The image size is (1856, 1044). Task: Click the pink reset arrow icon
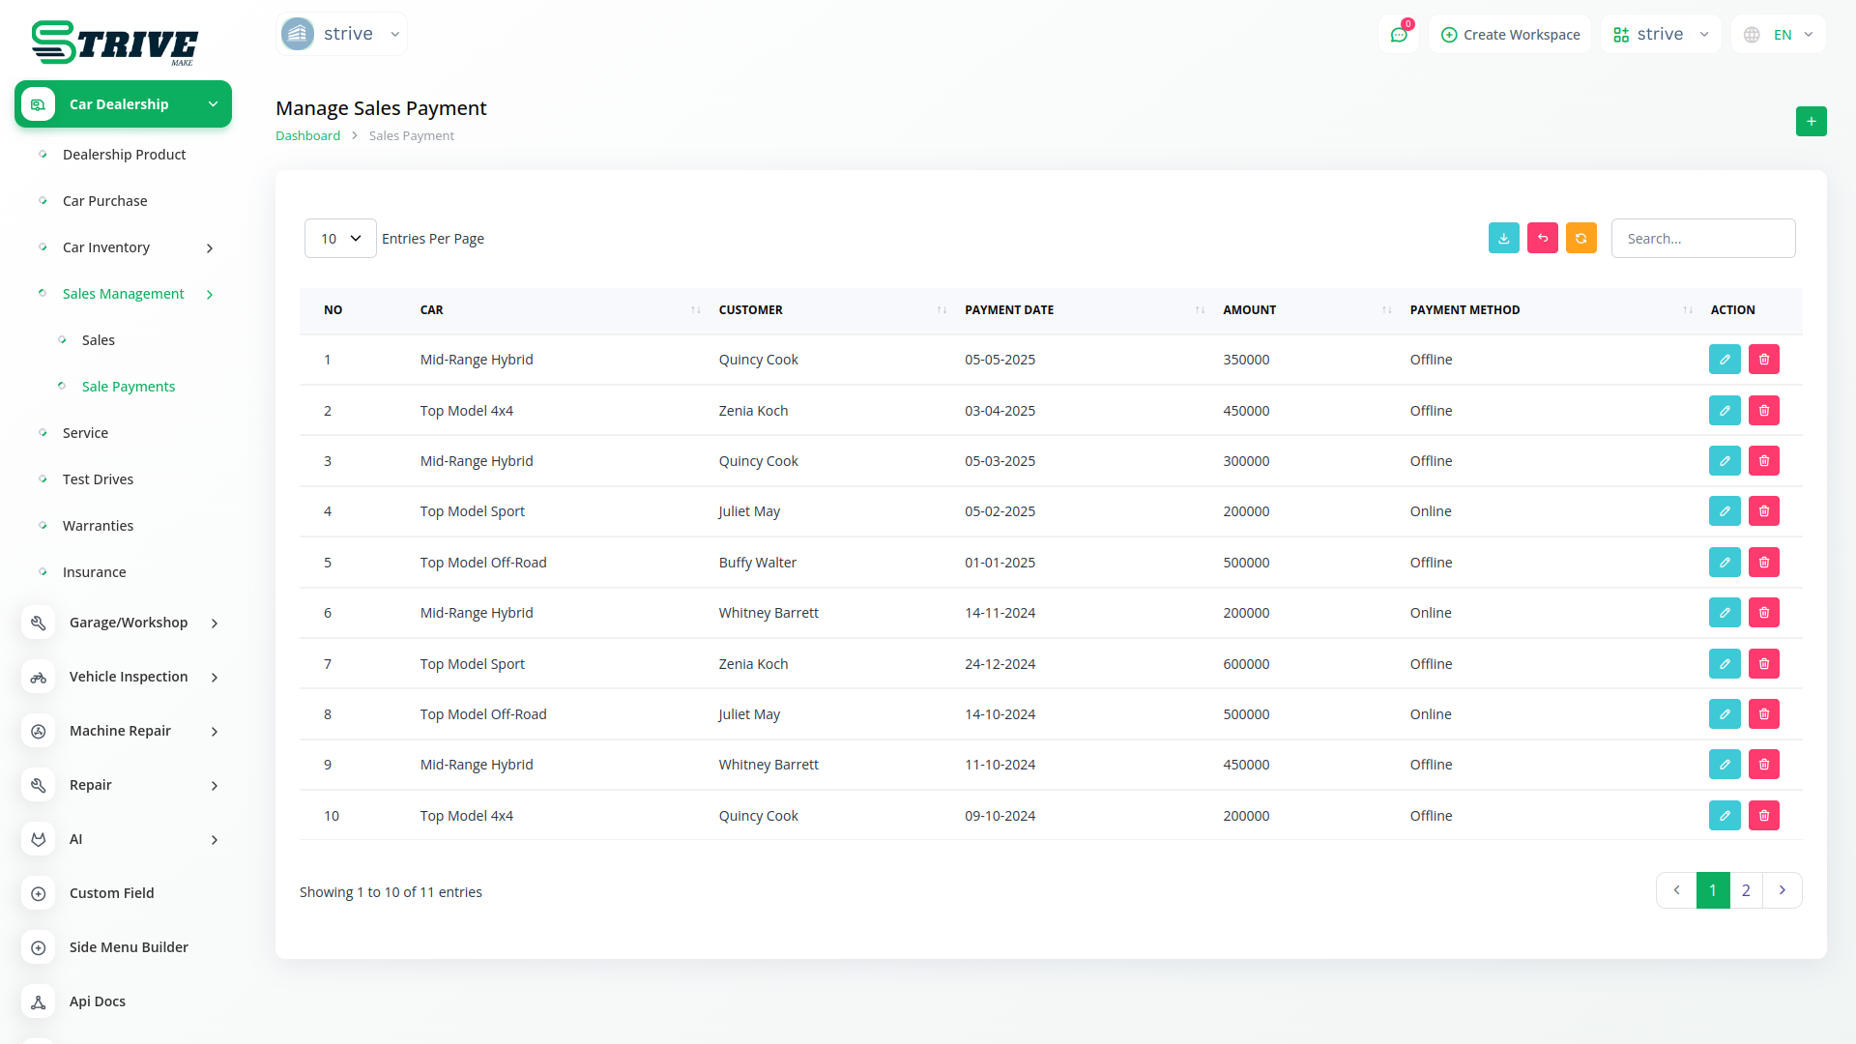coord(1542,238)
